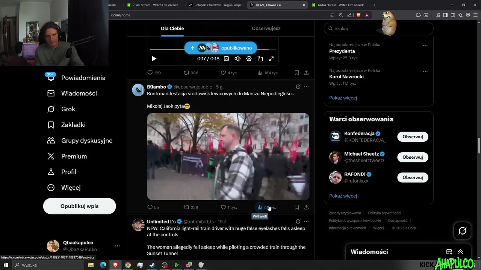The height and width of the screenshot is (270, 481).
Task: Open the Brave Shields lion icon
Action: tap(358, 15)
